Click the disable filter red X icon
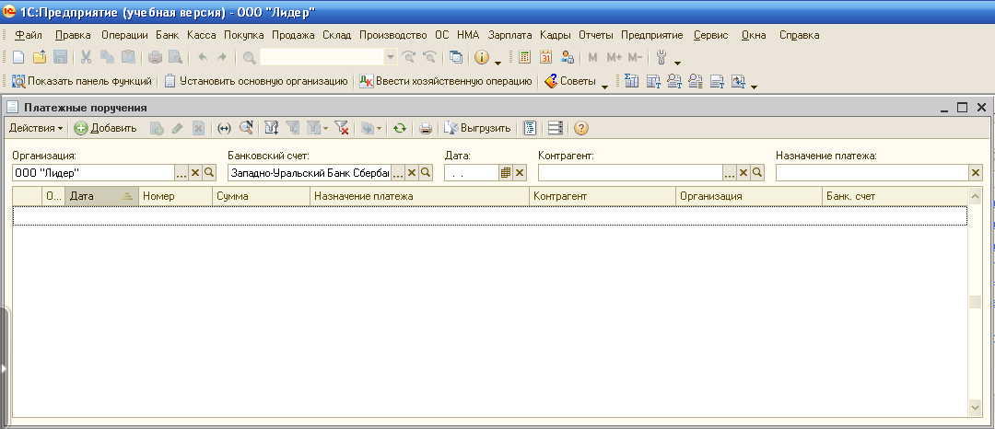This screenshot has height=429, width=995. click(342, 128)
